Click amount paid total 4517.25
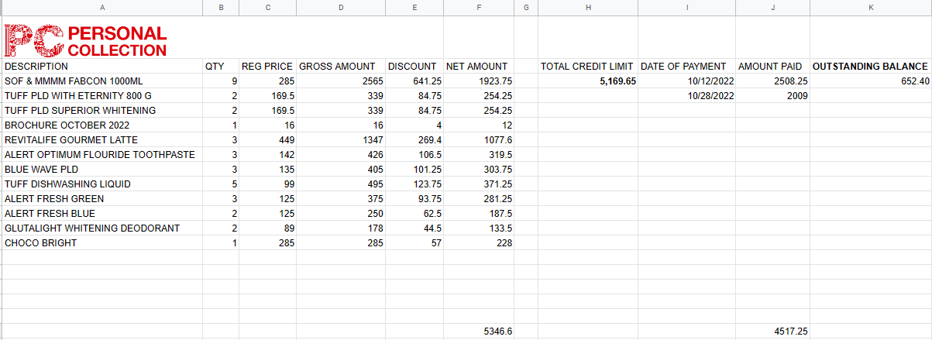This screenshot has width=932, height=340. (772, 331)
